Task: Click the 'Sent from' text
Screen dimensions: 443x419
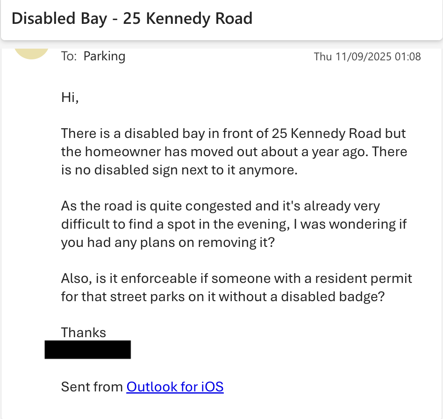Action: coord(92,386)
